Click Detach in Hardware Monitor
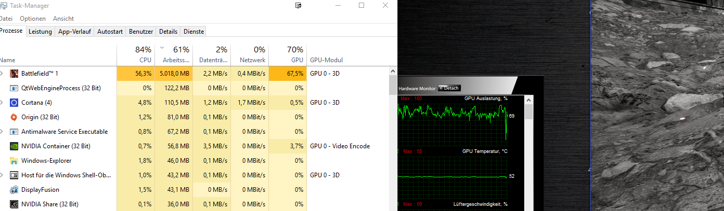 click(x=449, y=88)
